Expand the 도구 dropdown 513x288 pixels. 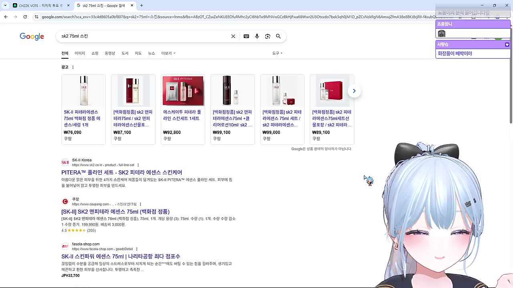click(x=277, y=53)
